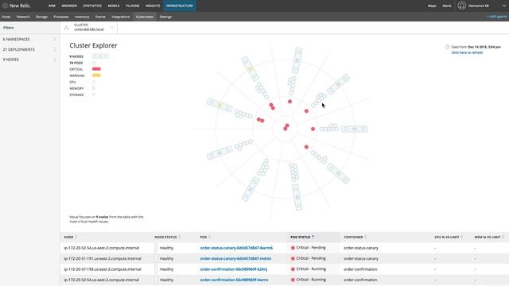Open the Settings sub-tab

[165, 17]
